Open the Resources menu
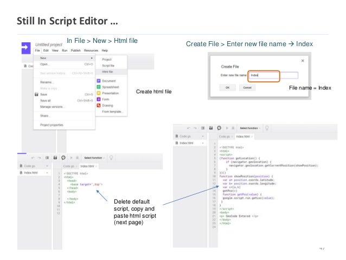The width and height of the screenshot is (346, 260). [91, 50]
